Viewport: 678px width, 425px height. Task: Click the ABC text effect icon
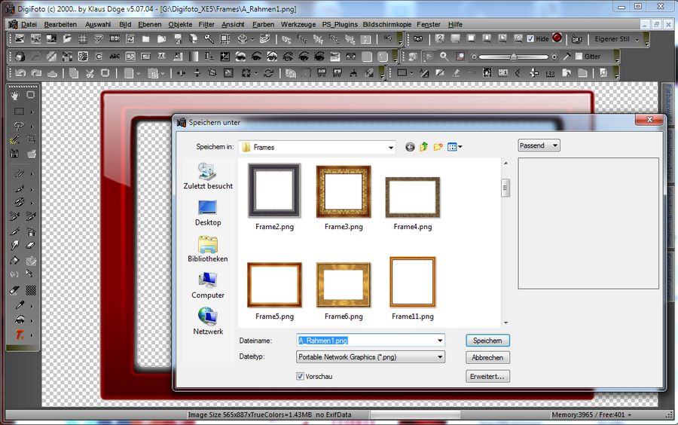click(x=115, y=57)
